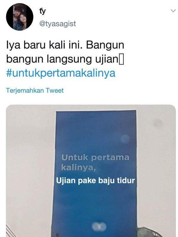Click the light glare spot on upper billboard

[x=125, y=139]
